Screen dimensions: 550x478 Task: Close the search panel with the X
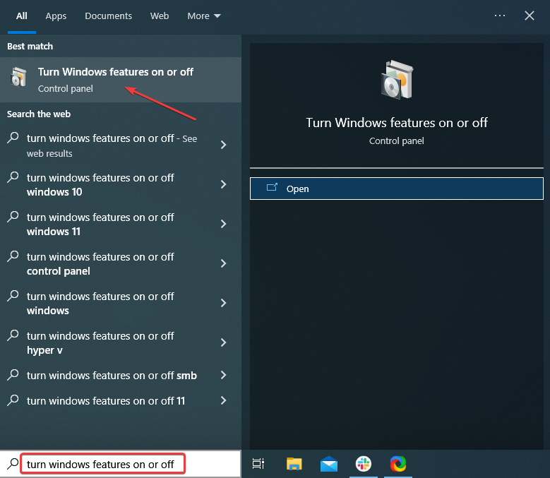pyautogui.click(x=530, y=16)
